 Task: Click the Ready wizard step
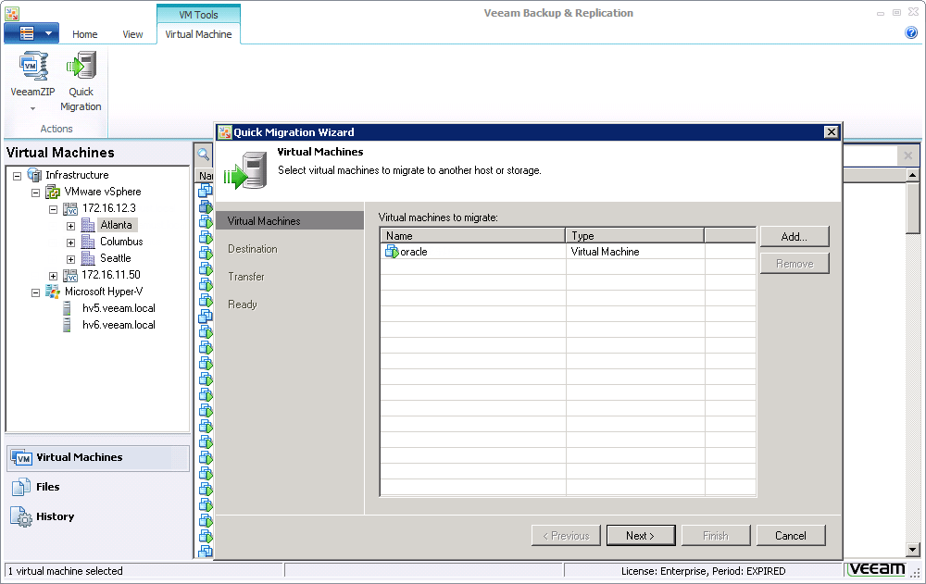coord(242,304)
